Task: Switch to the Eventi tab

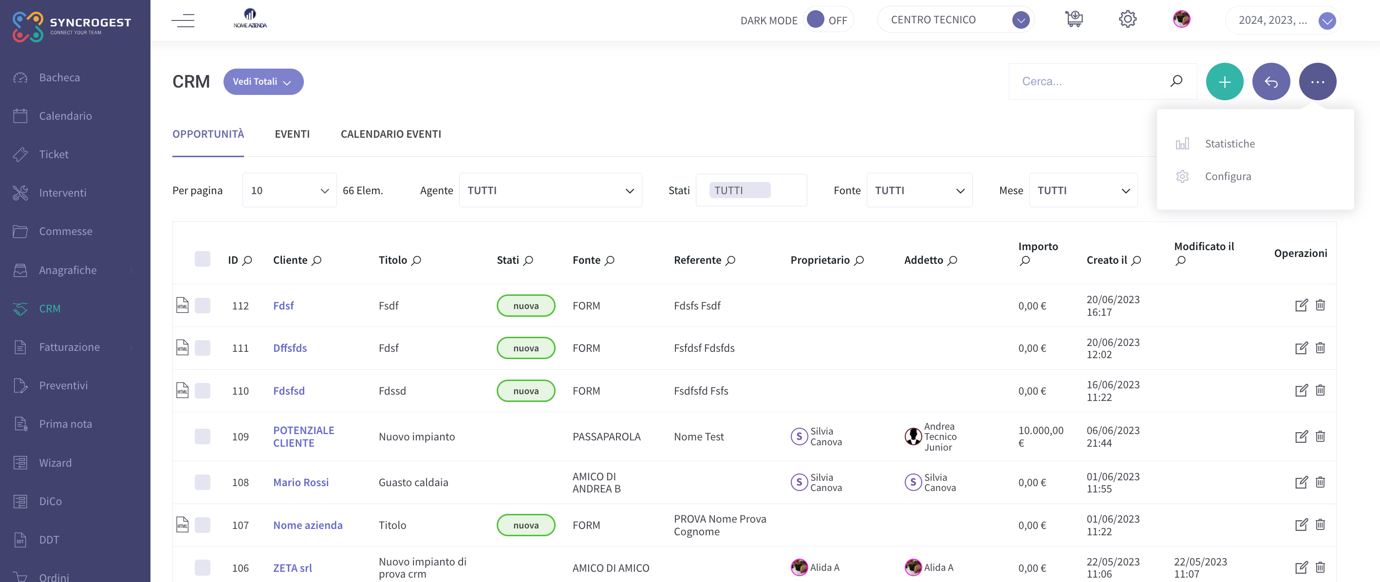Action: 292,134
